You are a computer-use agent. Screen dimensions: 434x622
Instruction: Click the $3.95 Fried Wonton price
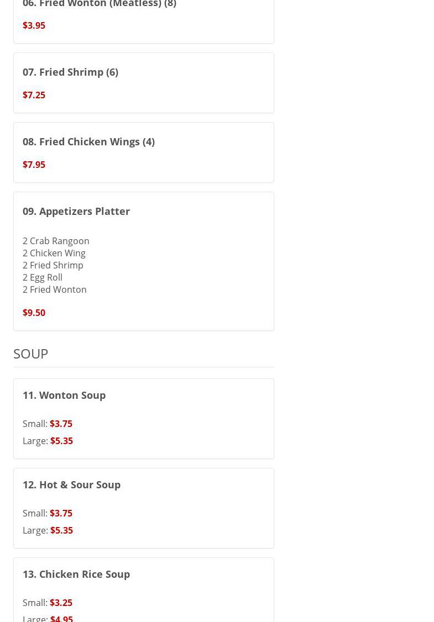pyautogui.click(x=34, y=25)
